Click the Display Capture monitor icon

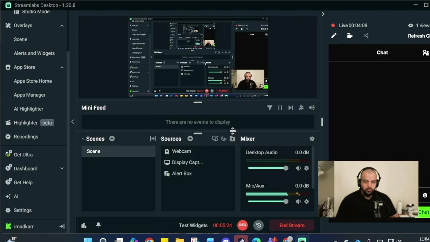[x=167, y=162]
